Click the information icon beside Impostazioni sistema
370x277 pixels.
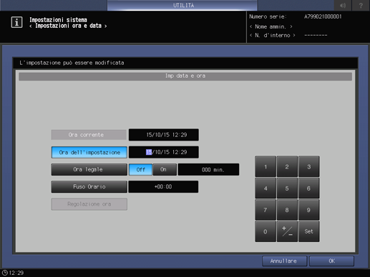pos(16,22)
